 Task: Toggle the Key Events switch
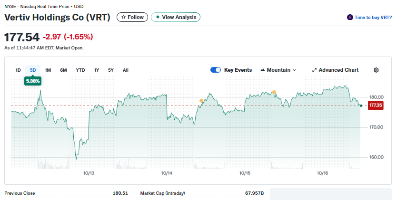[216, 70]
